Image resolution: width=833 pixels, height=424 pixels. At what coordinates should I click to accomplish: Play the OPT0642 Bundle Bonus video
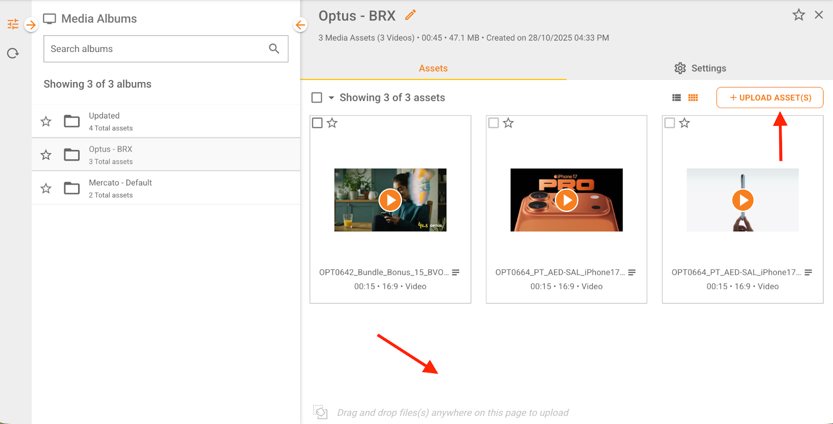390,200
